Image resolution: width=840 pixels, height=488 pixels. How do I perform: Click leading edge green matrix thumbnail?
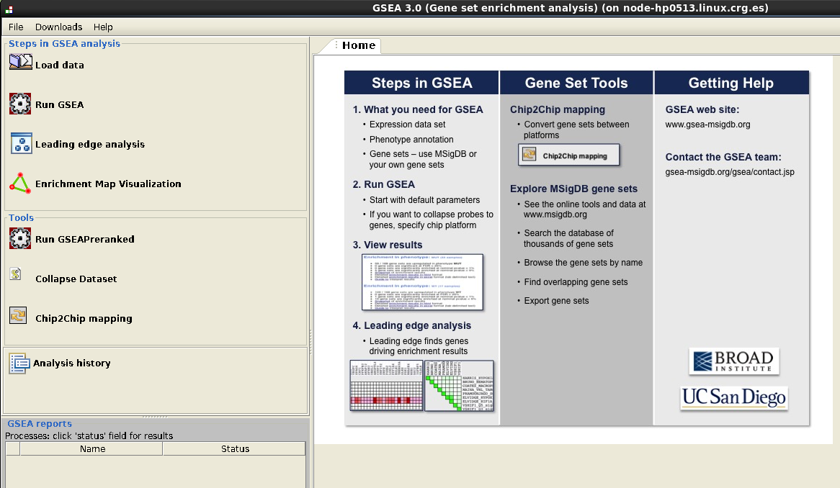tap(459, 385)
